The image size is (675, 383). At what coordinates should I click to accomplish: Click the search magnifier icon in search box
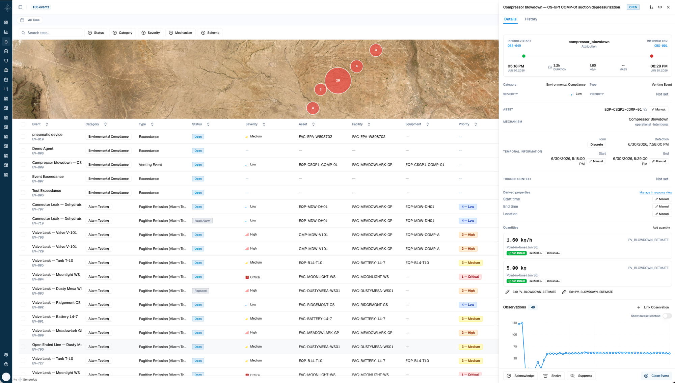click(23, 33)
